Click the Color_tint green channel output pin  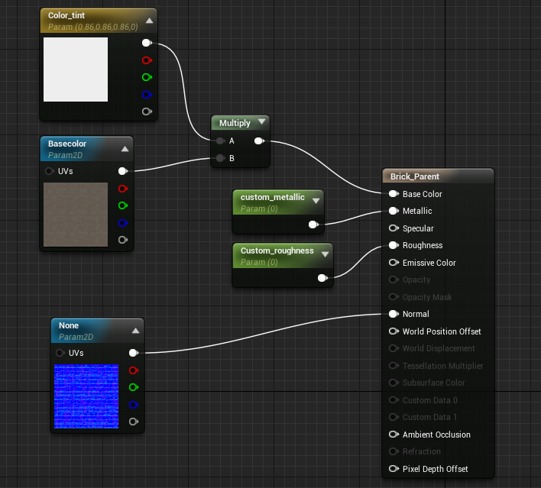coord(146,77)
